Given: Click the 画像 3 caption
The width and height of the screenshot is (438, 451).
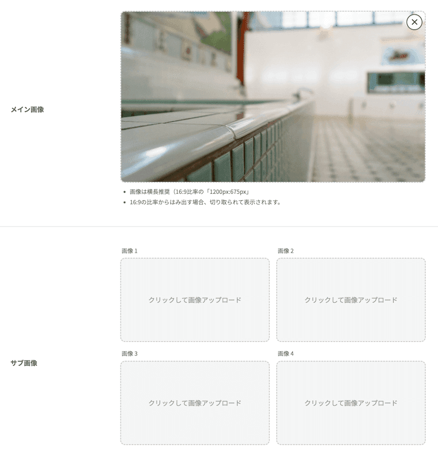Looking at the screenshot, I should (x=130, y=354).
